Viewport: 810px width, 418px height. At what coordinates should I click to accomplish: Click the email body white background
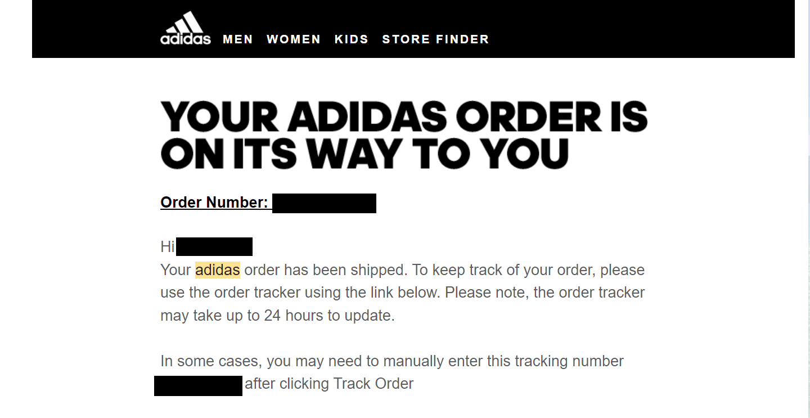point(703,225)
